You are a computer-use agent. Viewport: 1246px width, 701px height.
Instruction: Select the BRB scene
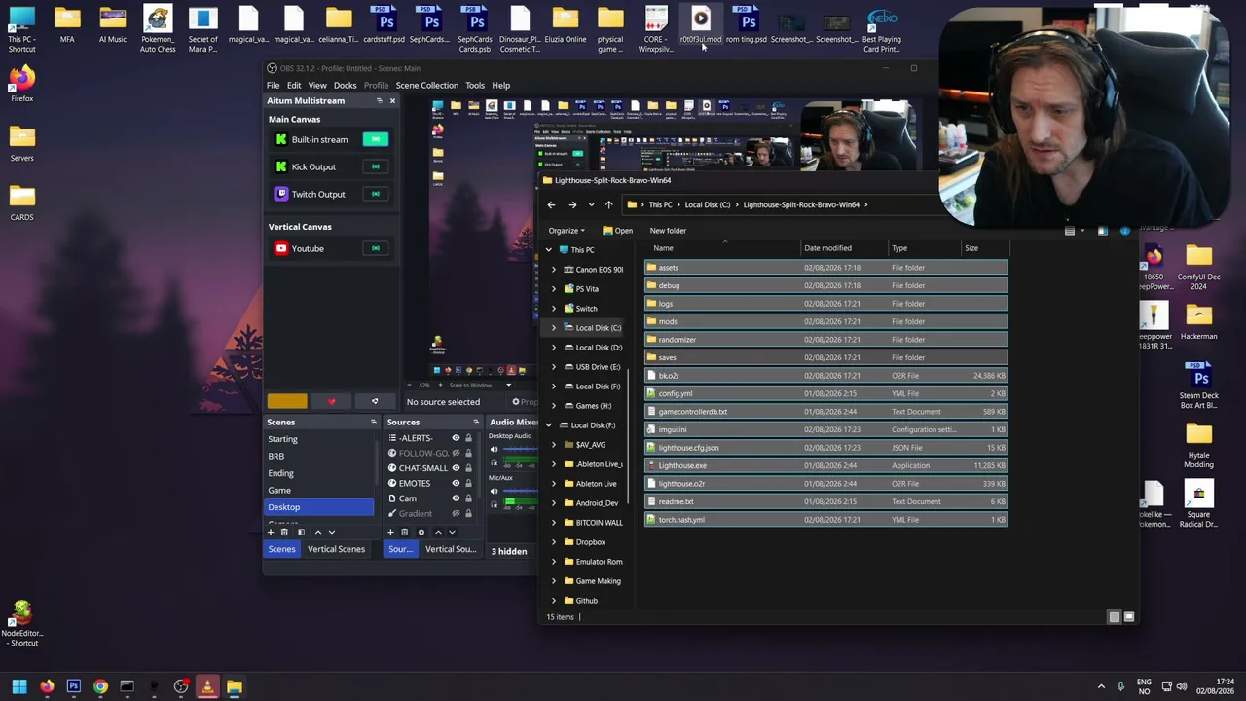(x=319, y=456)
